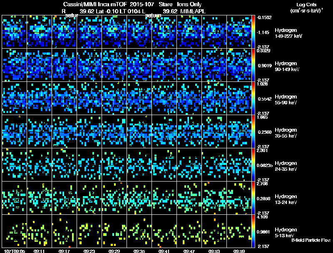333x253 pixels.
Task: Click the '-1.145' colorbar midpoint value
Action: click(263, 32)
